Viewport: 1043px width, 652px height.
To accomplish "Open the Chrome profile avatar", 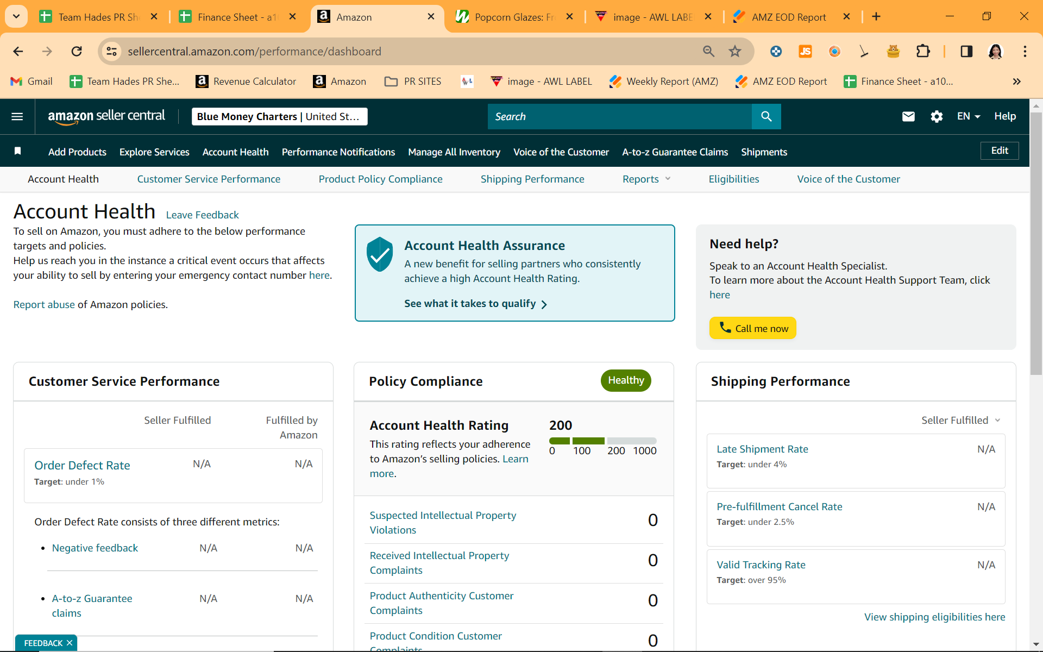I will 995,51.
